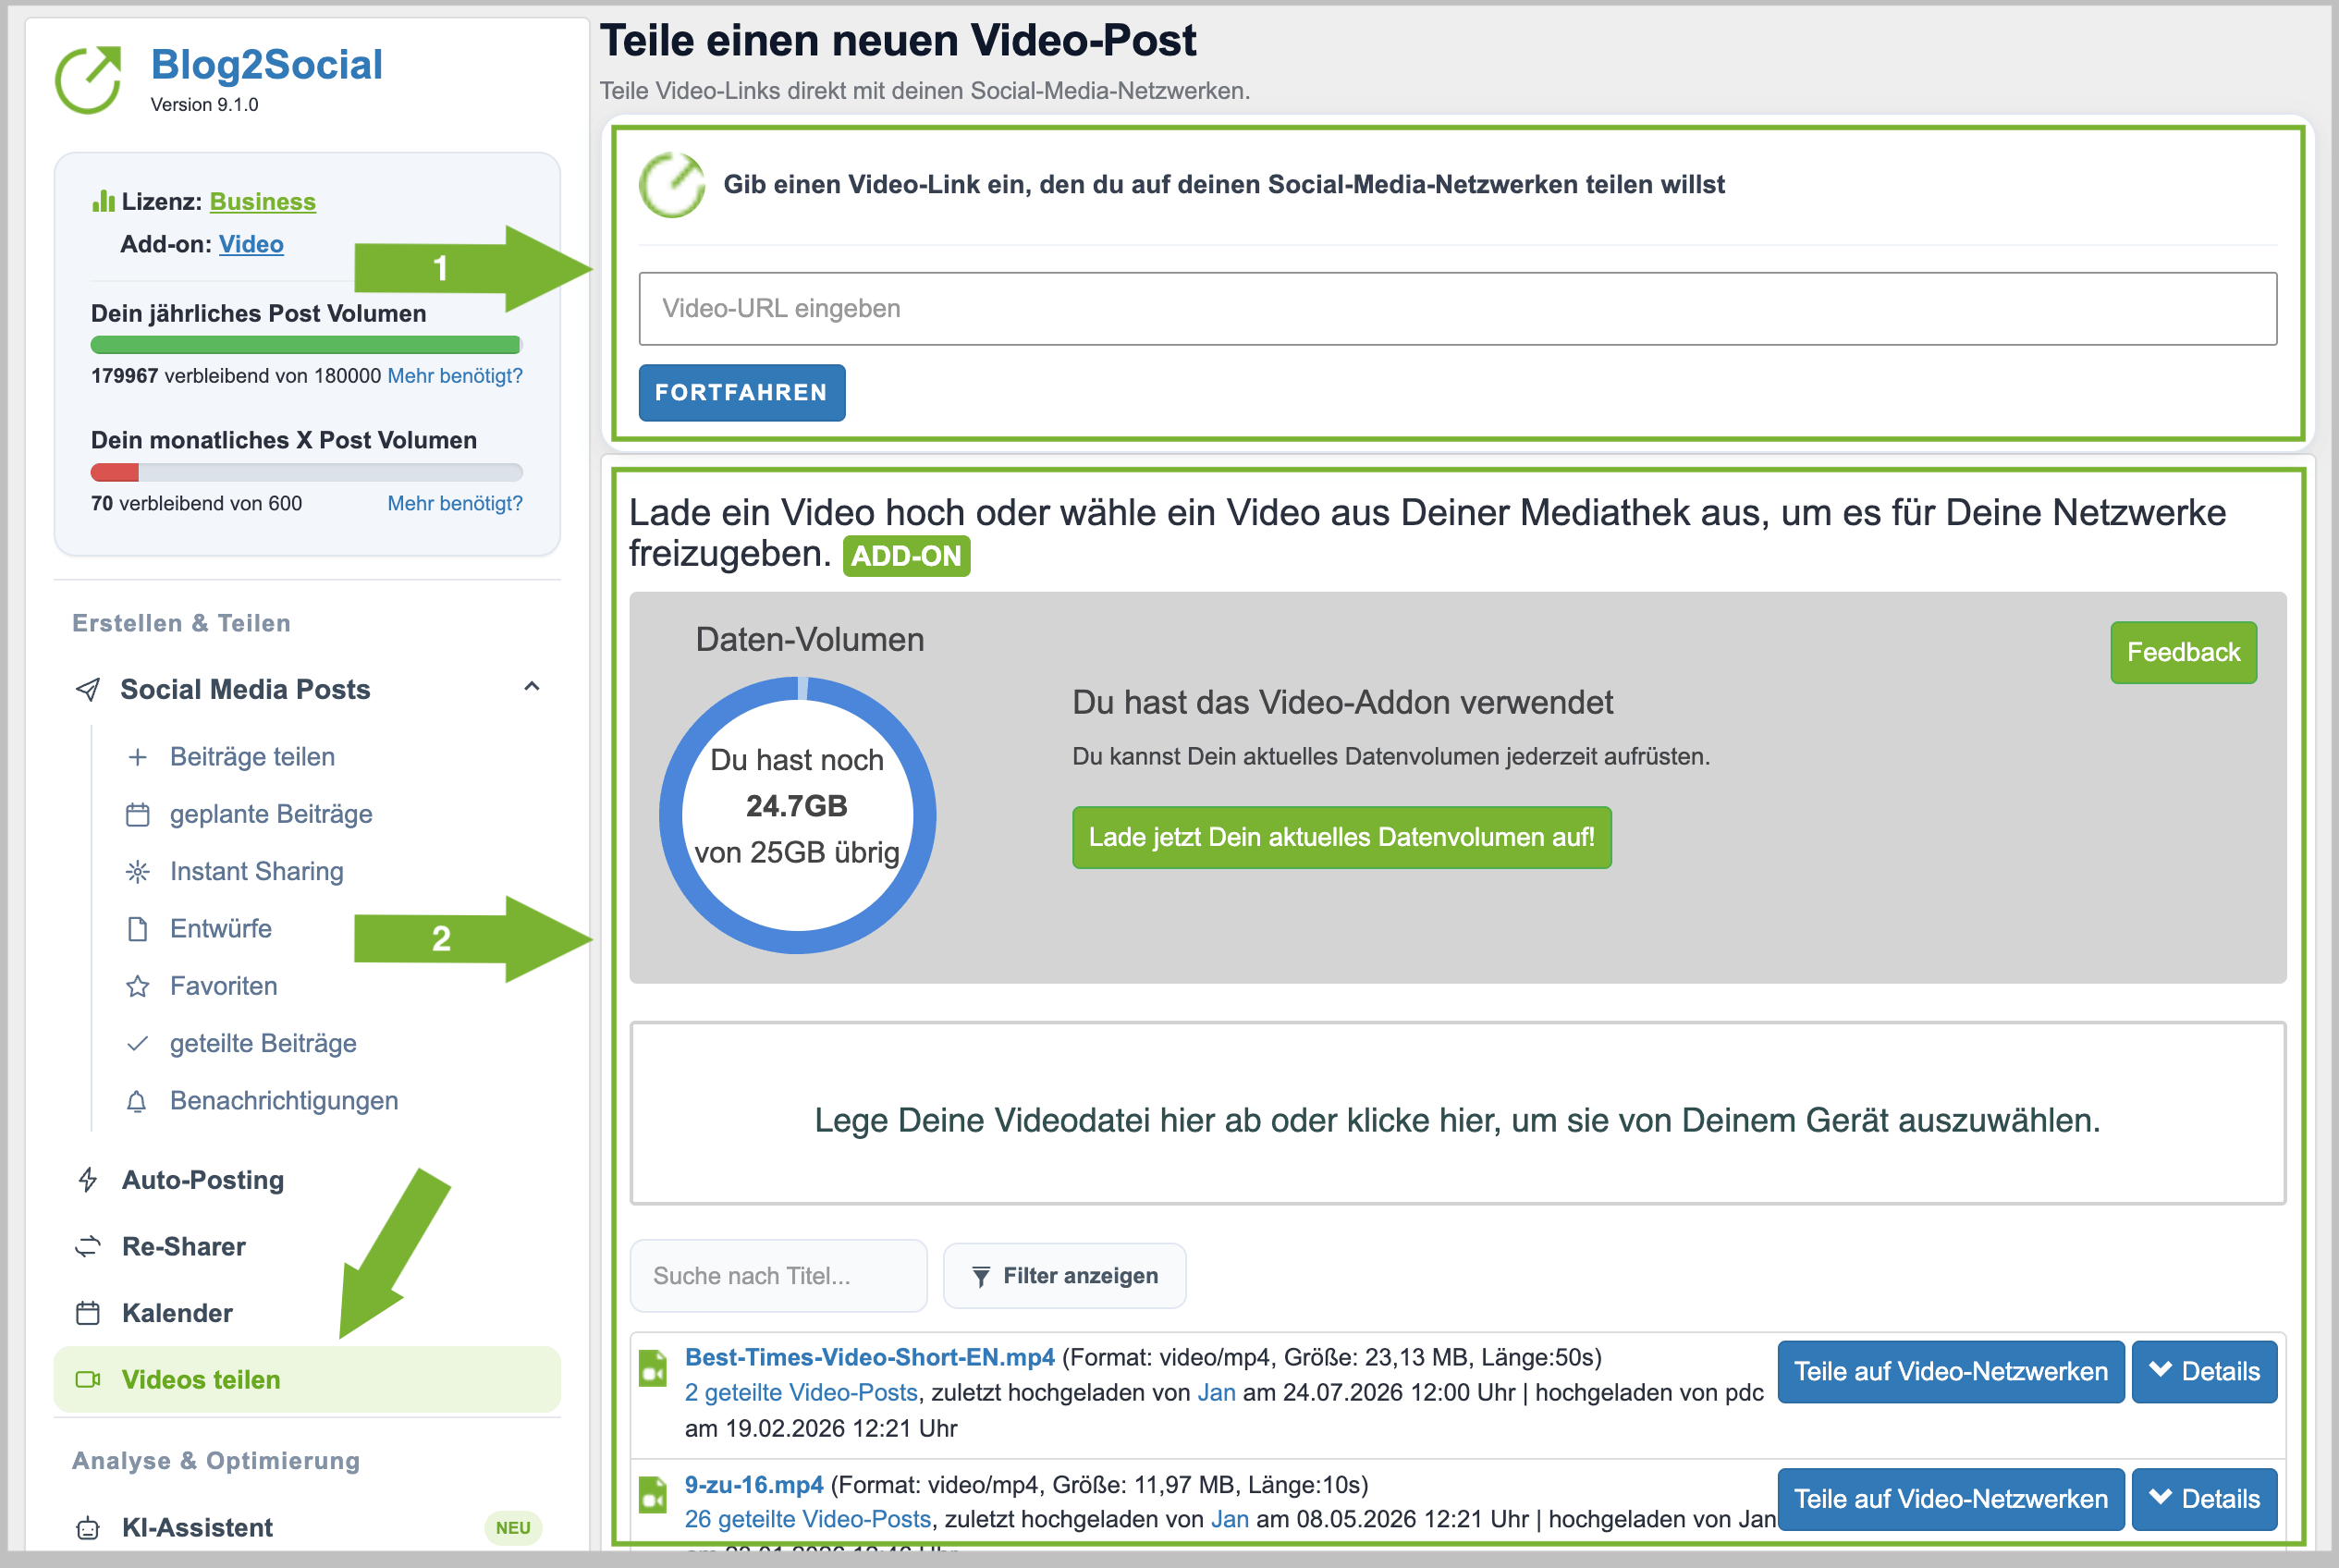Viewport: 2339px width, 1568px height.
Task: Click the video file drop zone
Action: tap(1458, 1114)
